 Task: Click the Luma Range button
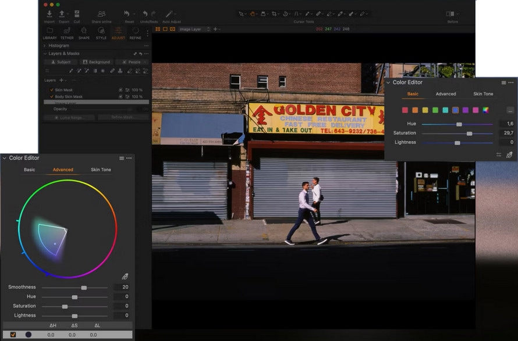[x=69, y=117]
